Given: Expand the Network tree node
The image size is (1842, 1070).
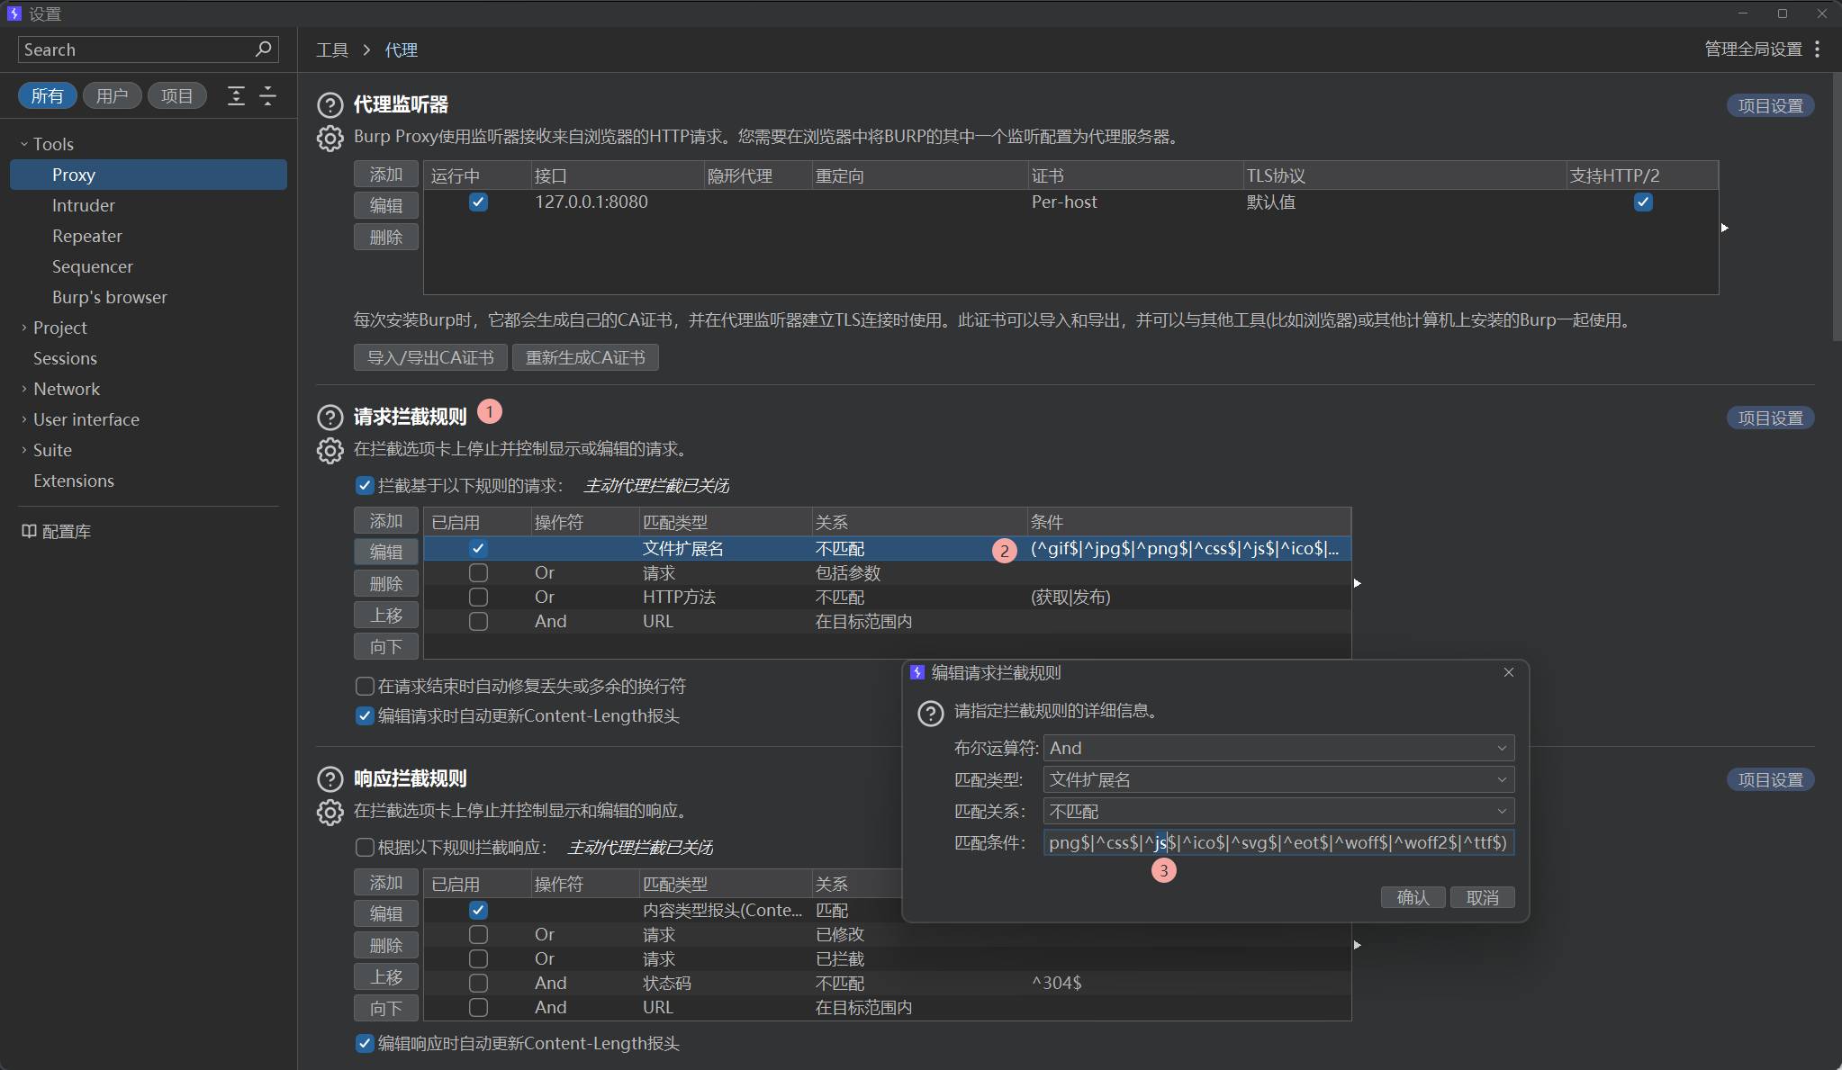Looking at the screenshot, I should coord(24,389).
